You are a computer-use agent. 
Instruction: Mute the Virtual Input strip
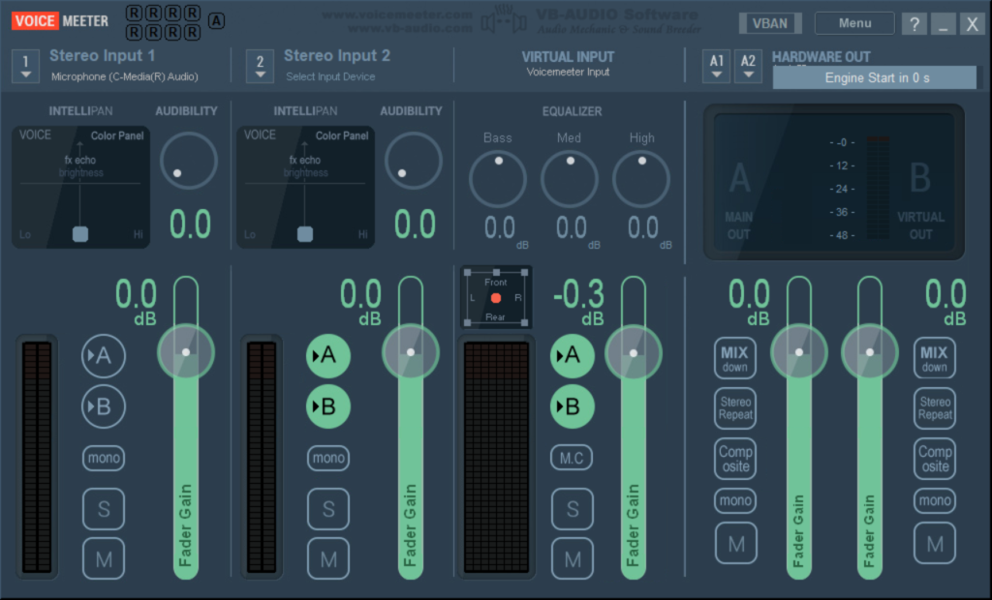573,559
